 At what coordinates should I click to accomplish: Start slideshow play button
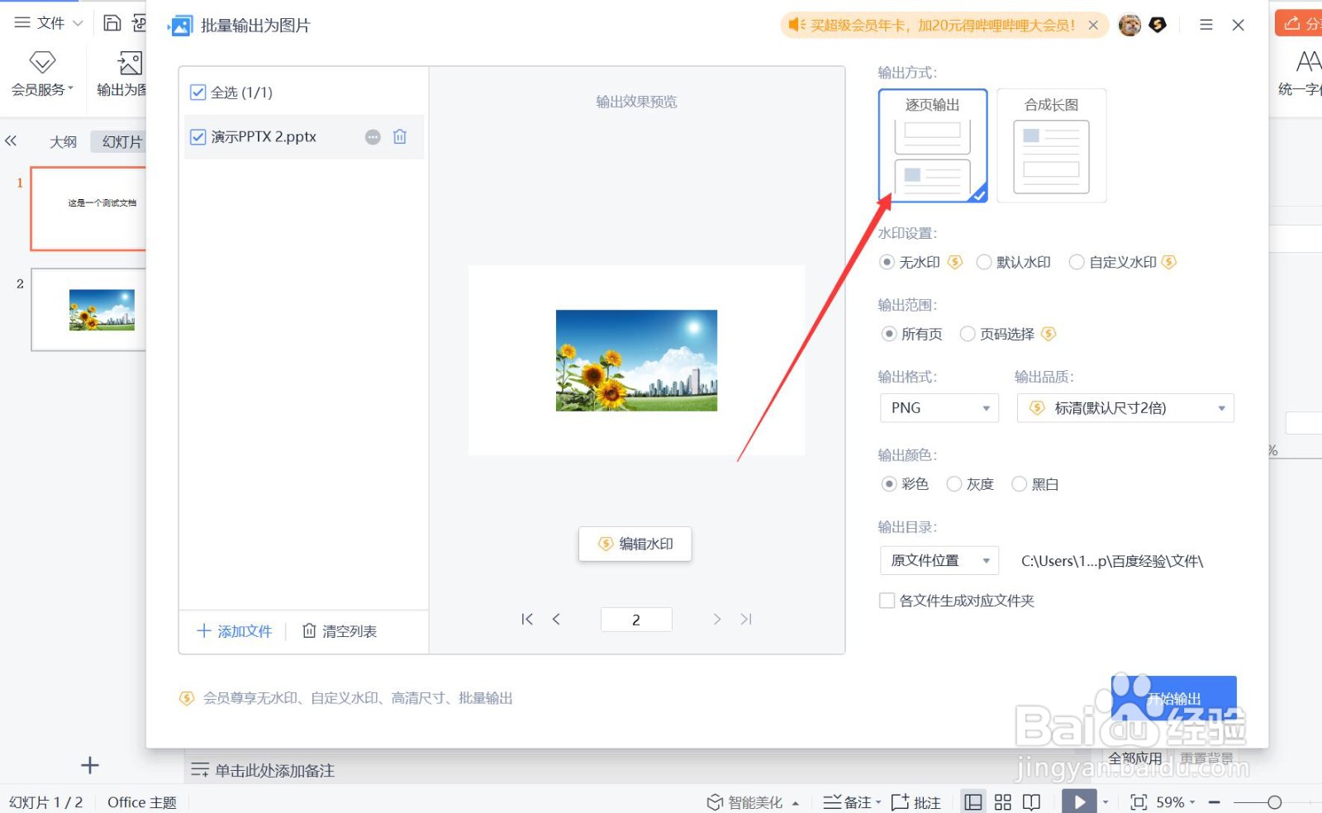coord(1079,801)
